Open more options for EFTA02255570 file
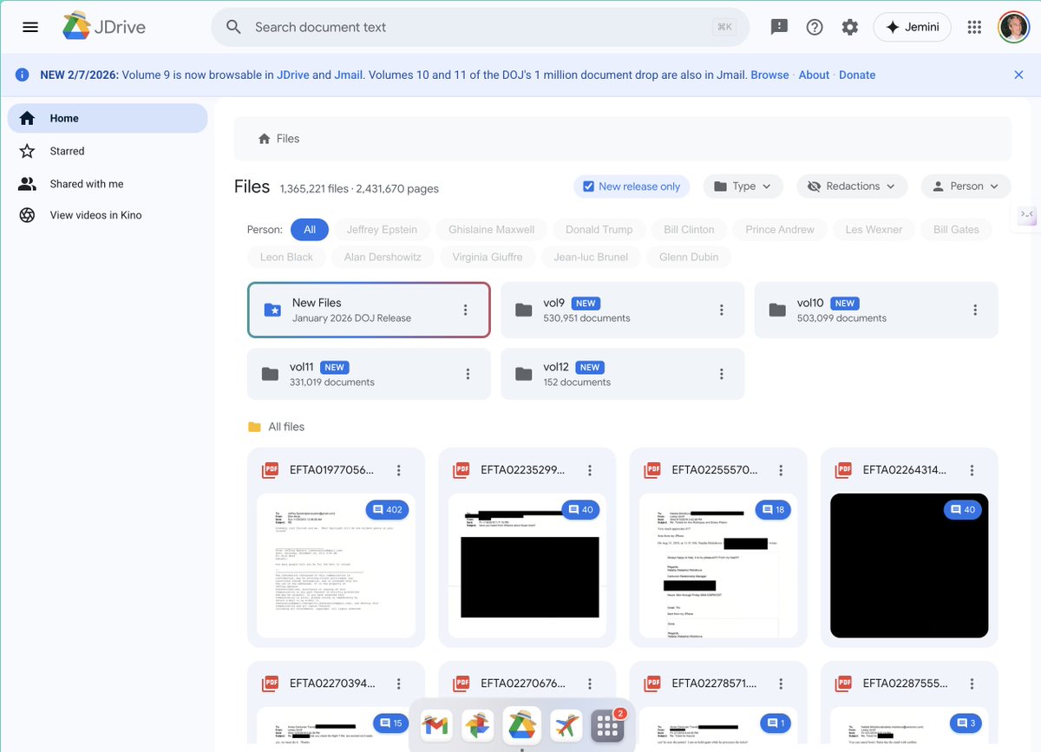1041x752 pixels. click(781, 470)
